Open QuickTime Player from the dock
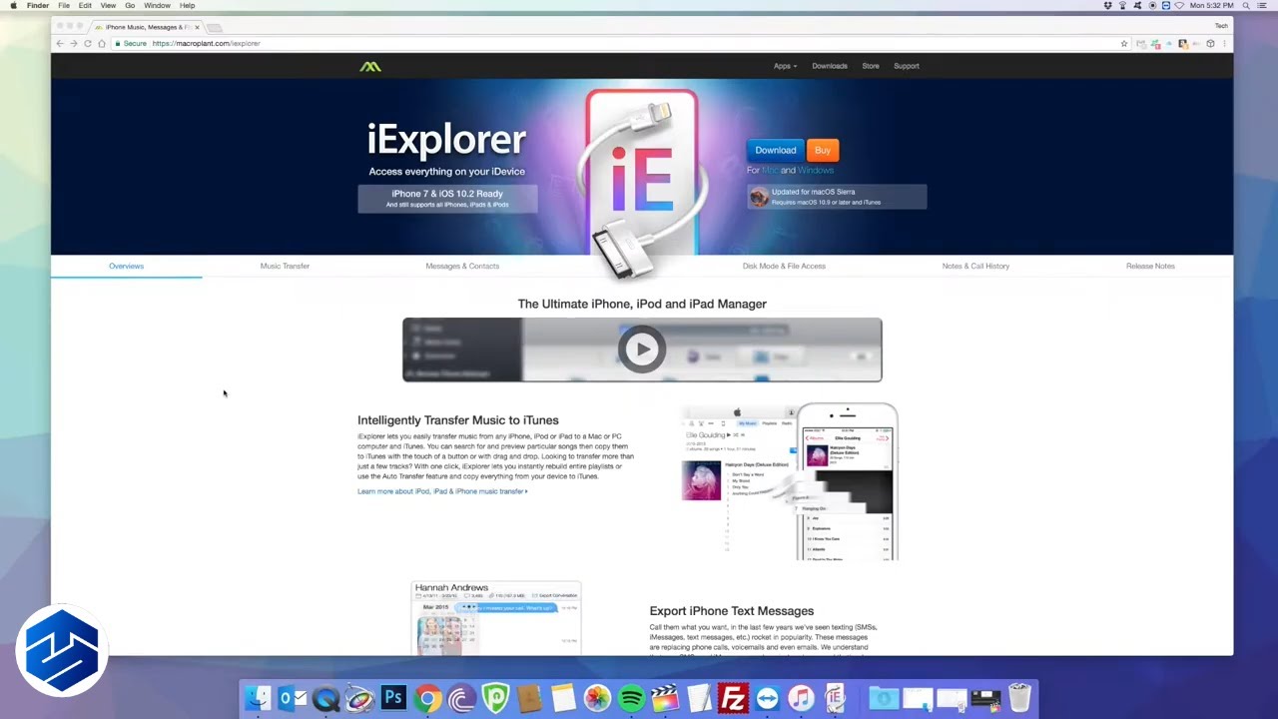Image resolution: width=1278 pixels, height=719 pixels. coord(325,698)
